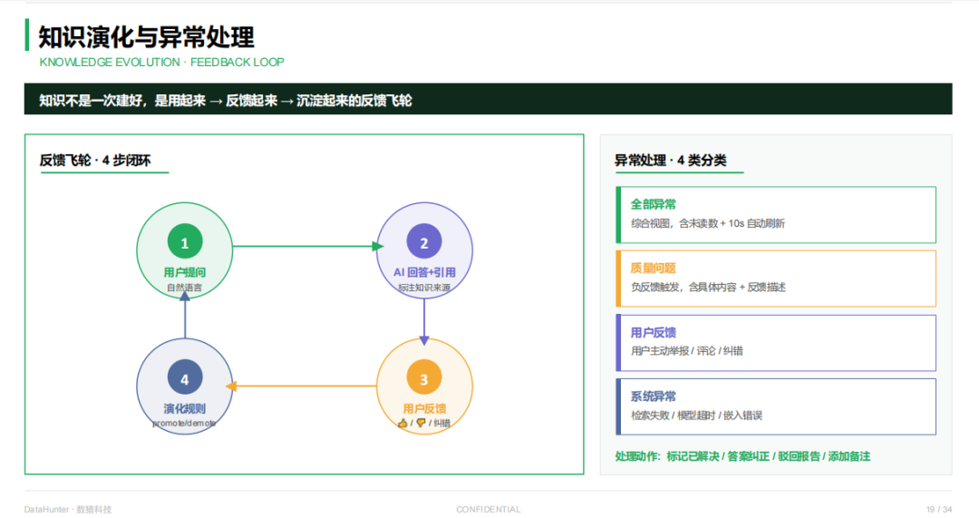The height and width of the screenshot is (518, 979).
Task: Click the purple number 2 circle
Action: click(x=424, y=241)
